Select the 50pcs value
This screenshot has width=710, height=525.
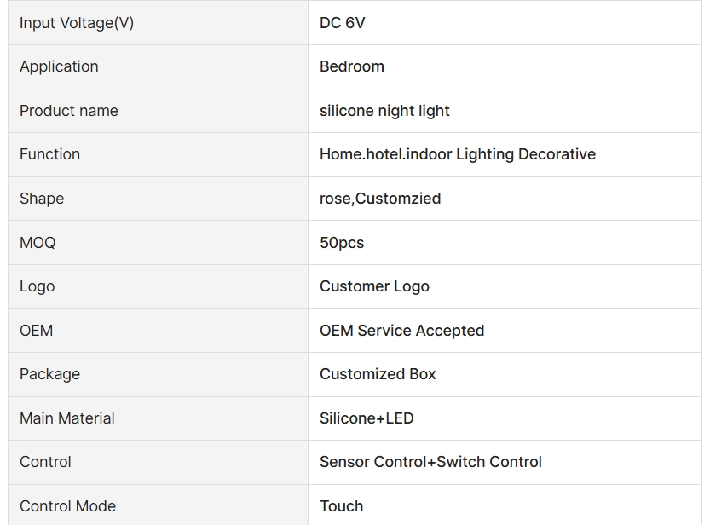pyautogui.click(x=342, y=243)
